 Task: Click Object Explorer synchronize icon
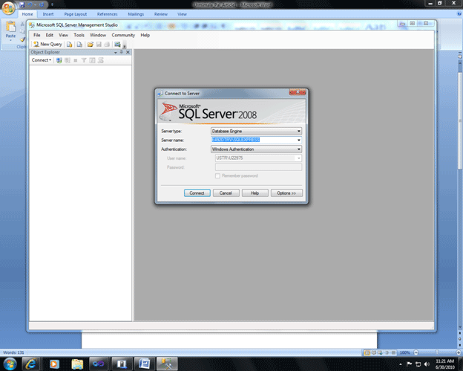point(101,60)
